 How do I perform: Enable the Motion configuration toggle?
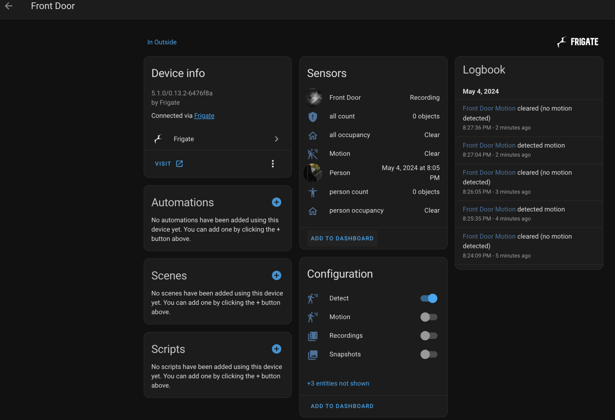click(429, 317)
